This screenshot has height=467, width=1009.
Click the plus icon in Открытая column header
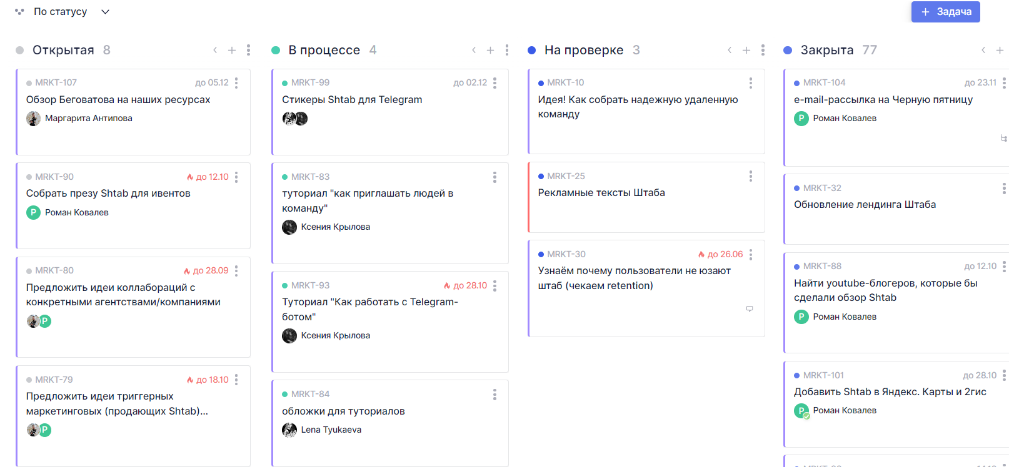tap(232, 51)
